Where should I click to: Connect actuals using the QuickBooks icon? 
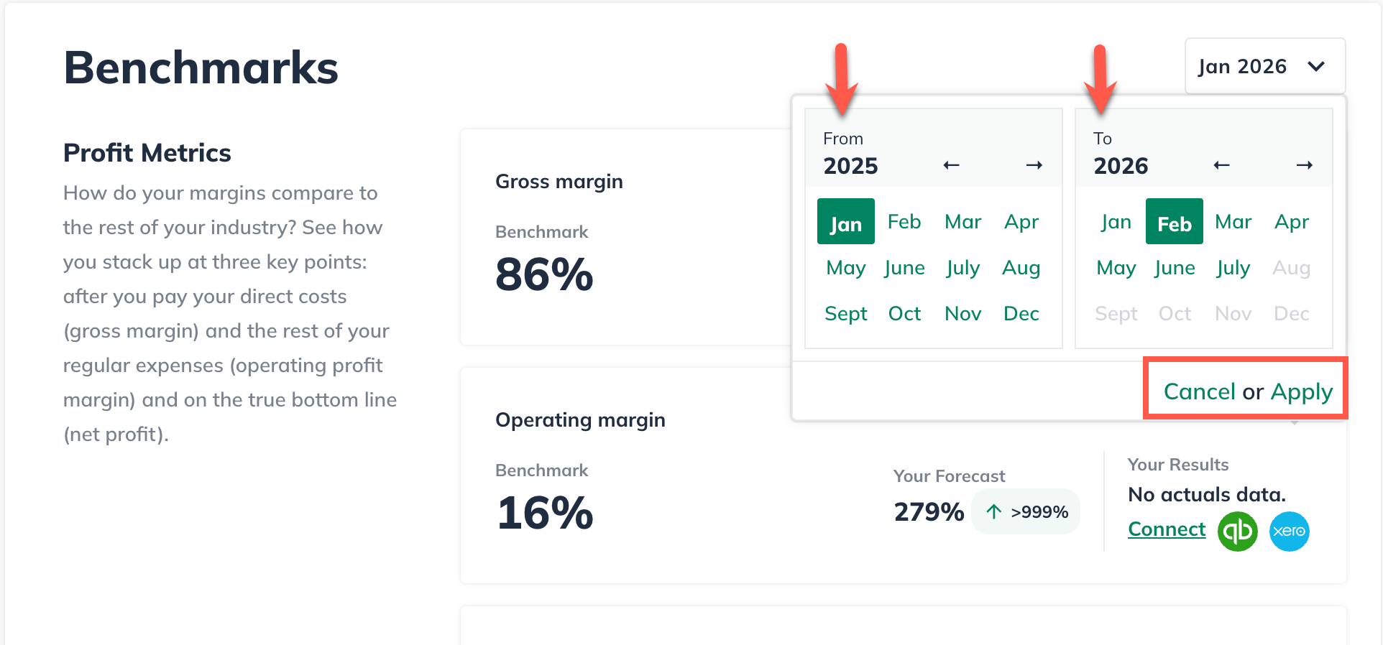click(x=1237, y=532)
